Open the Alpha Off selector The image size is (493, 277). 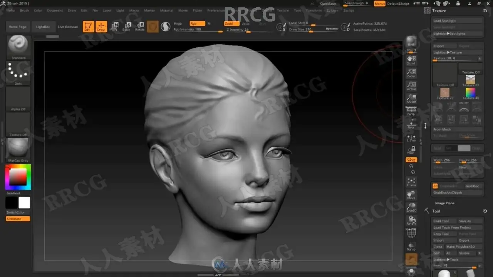tap(18, 97)
